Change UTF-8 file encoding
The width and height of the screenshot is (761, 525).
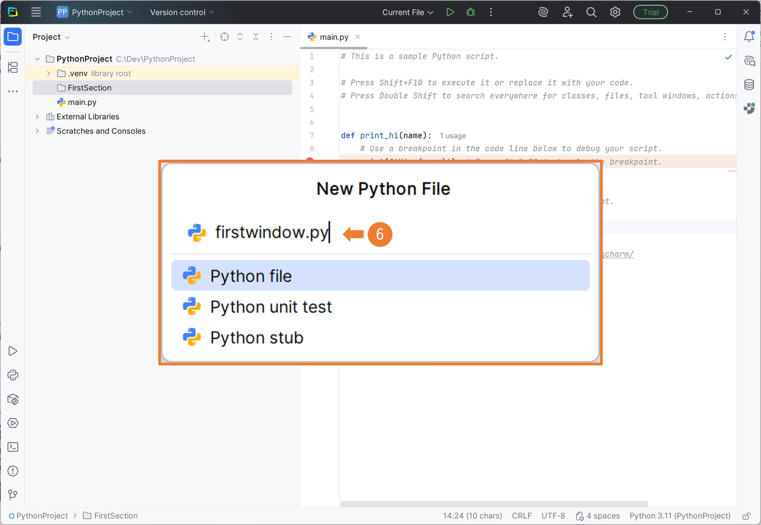click(553, 516)
